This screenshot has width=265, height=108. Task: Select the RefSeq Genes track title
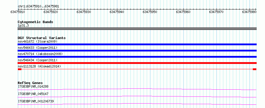tap(30, 83)
